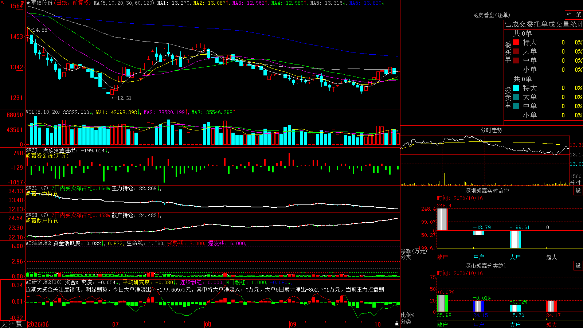This screenshot has width=583, height=328.
Task: Click the 大智慧 logo in bottom-left corner
Action: pos(11,324)
